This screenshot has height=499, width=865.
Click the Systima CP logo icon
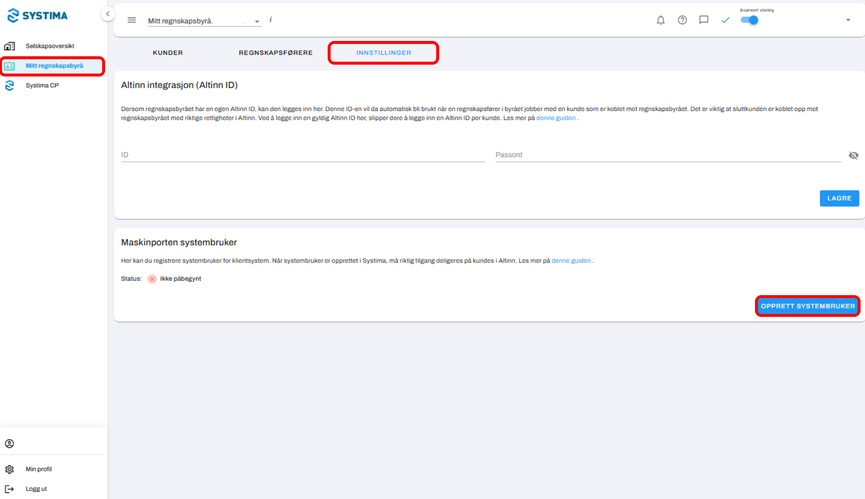pos(9,85)
